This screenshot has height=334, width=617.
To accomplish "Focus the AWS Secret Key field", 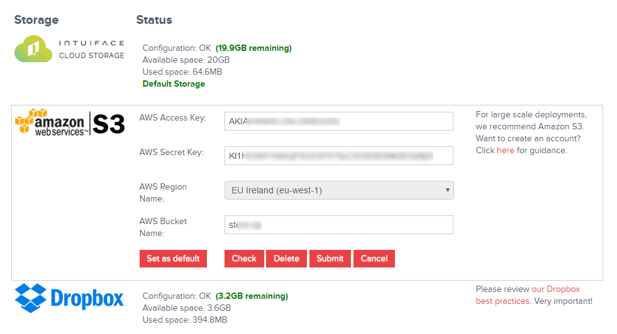I will [x=339, y=156].
